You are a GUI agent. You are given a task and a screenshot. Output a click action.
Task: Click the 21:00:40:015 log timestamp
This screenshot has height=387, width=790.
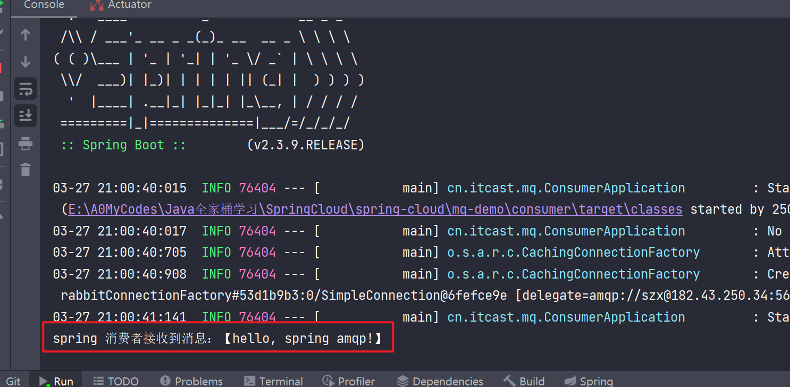pos(120,188)
